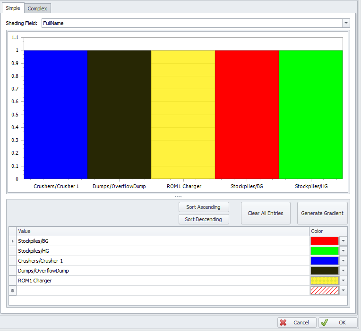
Task: Click the Crushers/Crusher 1 axis label
Action: [56, 186]
